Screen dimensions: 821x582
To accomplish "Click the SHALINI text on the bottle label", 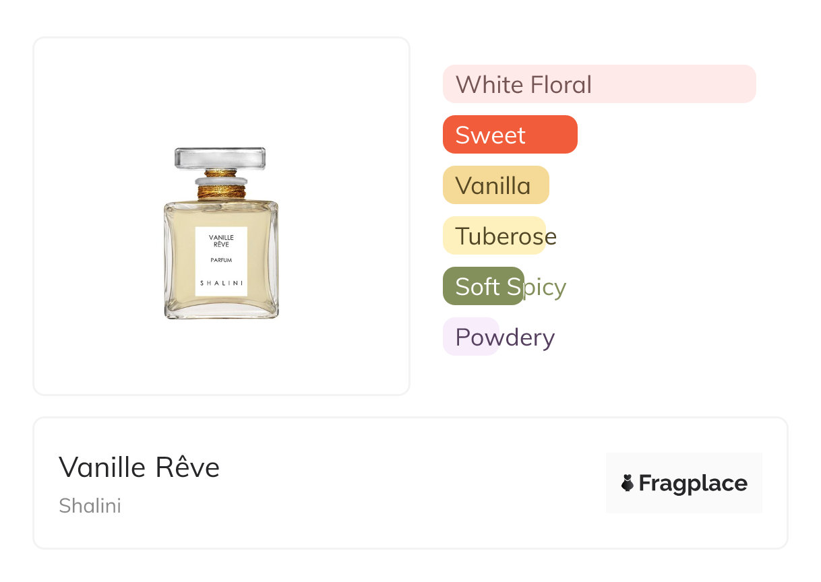I will coord(221,283).
